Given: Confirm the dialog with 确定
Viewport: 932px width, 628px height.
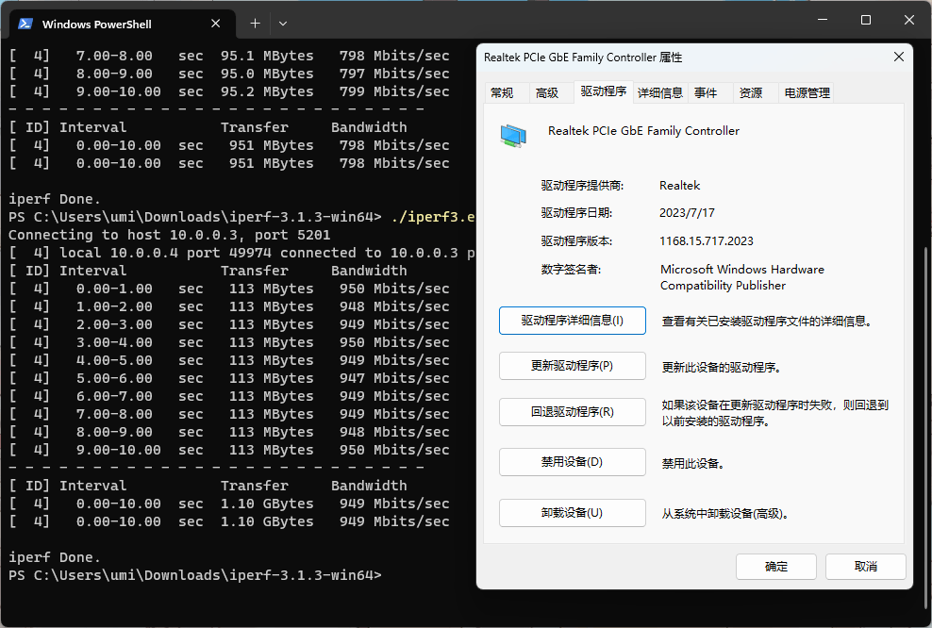Looking at the screenshot, I should [x=776, y=567].
